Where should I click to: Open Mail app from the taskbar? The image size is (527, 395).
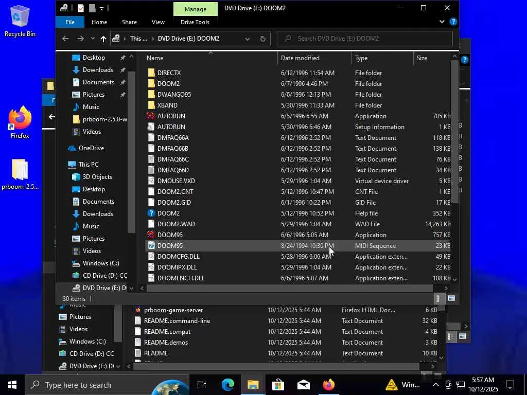(x=304, y=385)
